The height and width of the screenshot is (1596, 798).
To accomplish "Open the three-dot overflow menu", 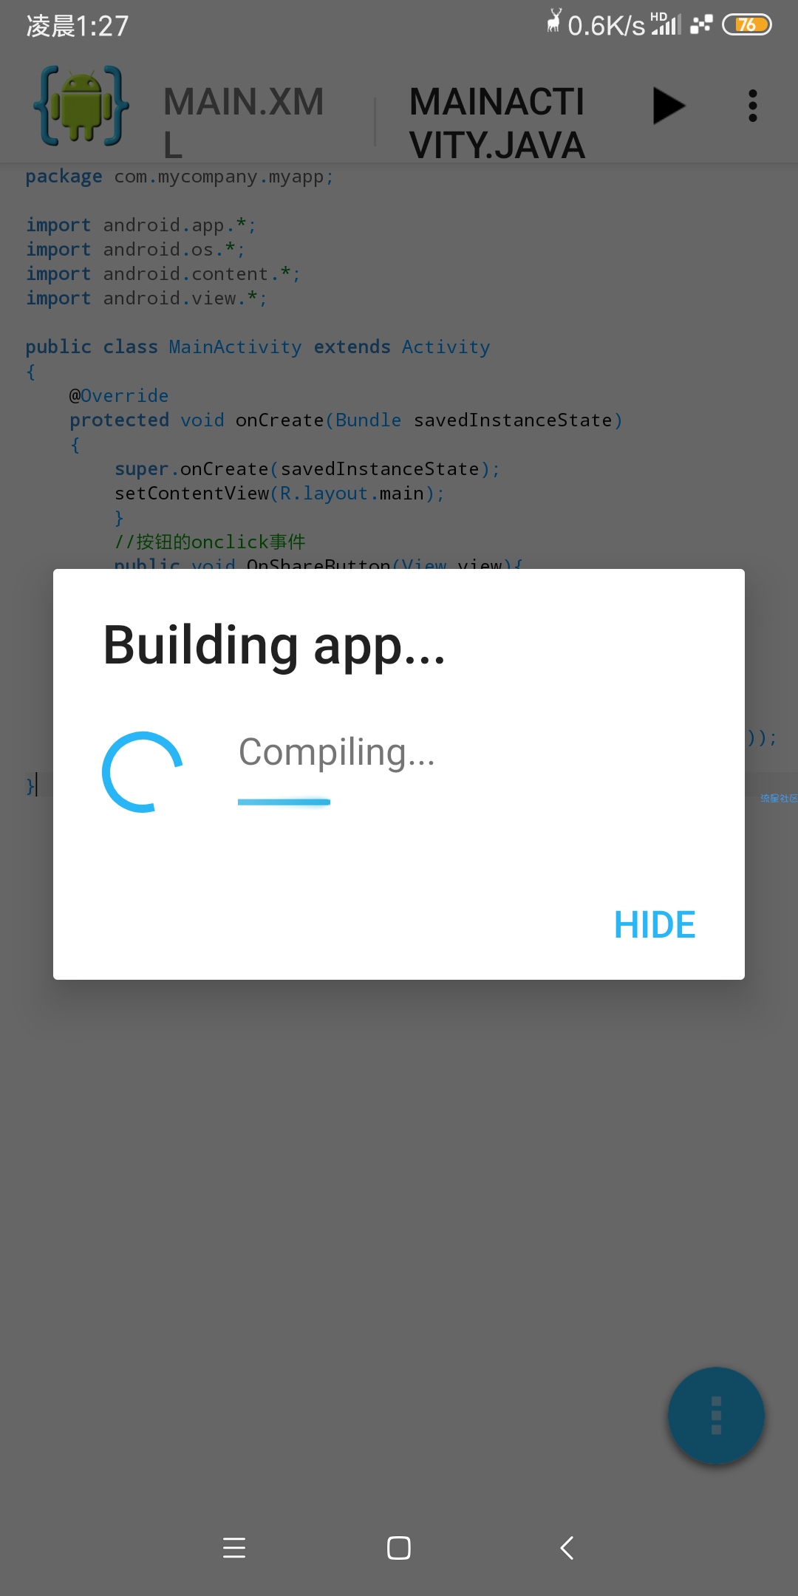I will click(753, 106).
